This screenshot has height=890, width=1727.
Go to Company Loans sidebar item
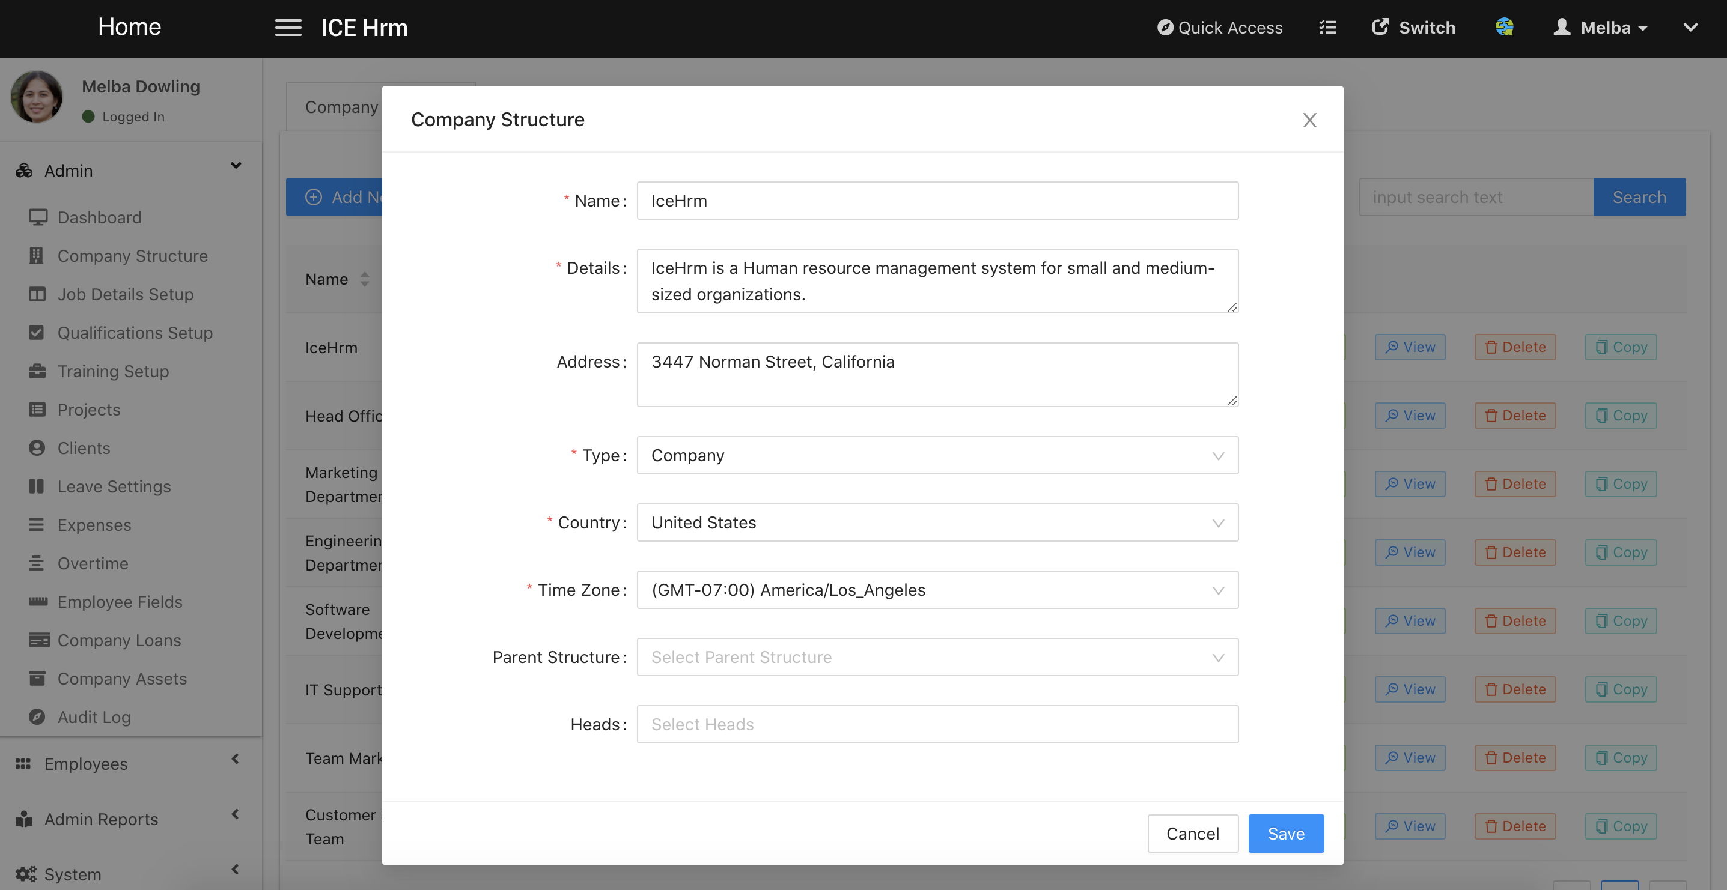pyautogui.click(x=120, y=640)
